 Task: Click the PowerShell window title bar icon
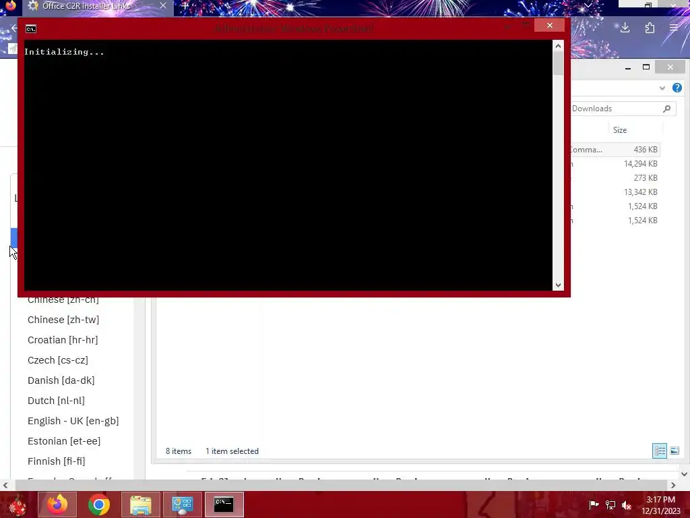(31, 29)
